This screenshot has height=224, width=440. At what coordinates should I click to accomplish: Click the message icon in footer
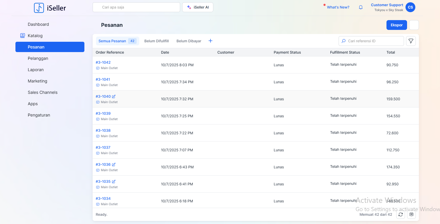[411, 214]
